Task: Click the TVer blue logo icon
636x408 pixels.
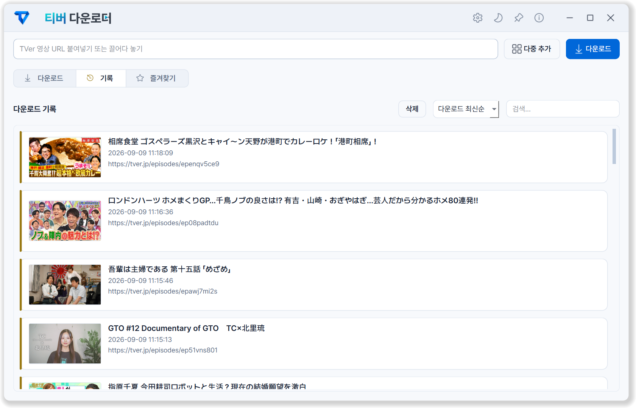Action: coord(22,18)
